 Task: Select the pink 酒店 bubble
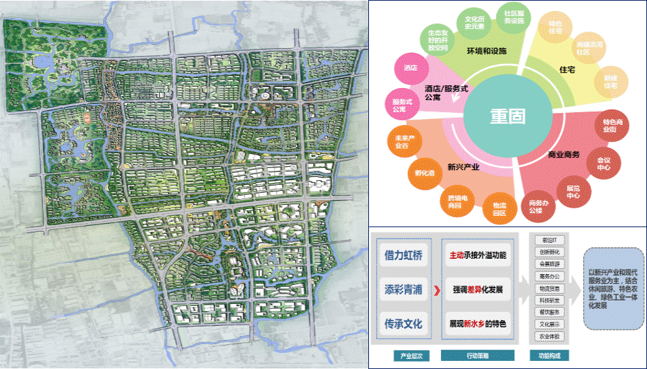coord(410,68)
